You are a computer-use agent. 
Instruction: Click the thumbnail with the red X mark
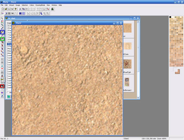click(x=127, y=64)
